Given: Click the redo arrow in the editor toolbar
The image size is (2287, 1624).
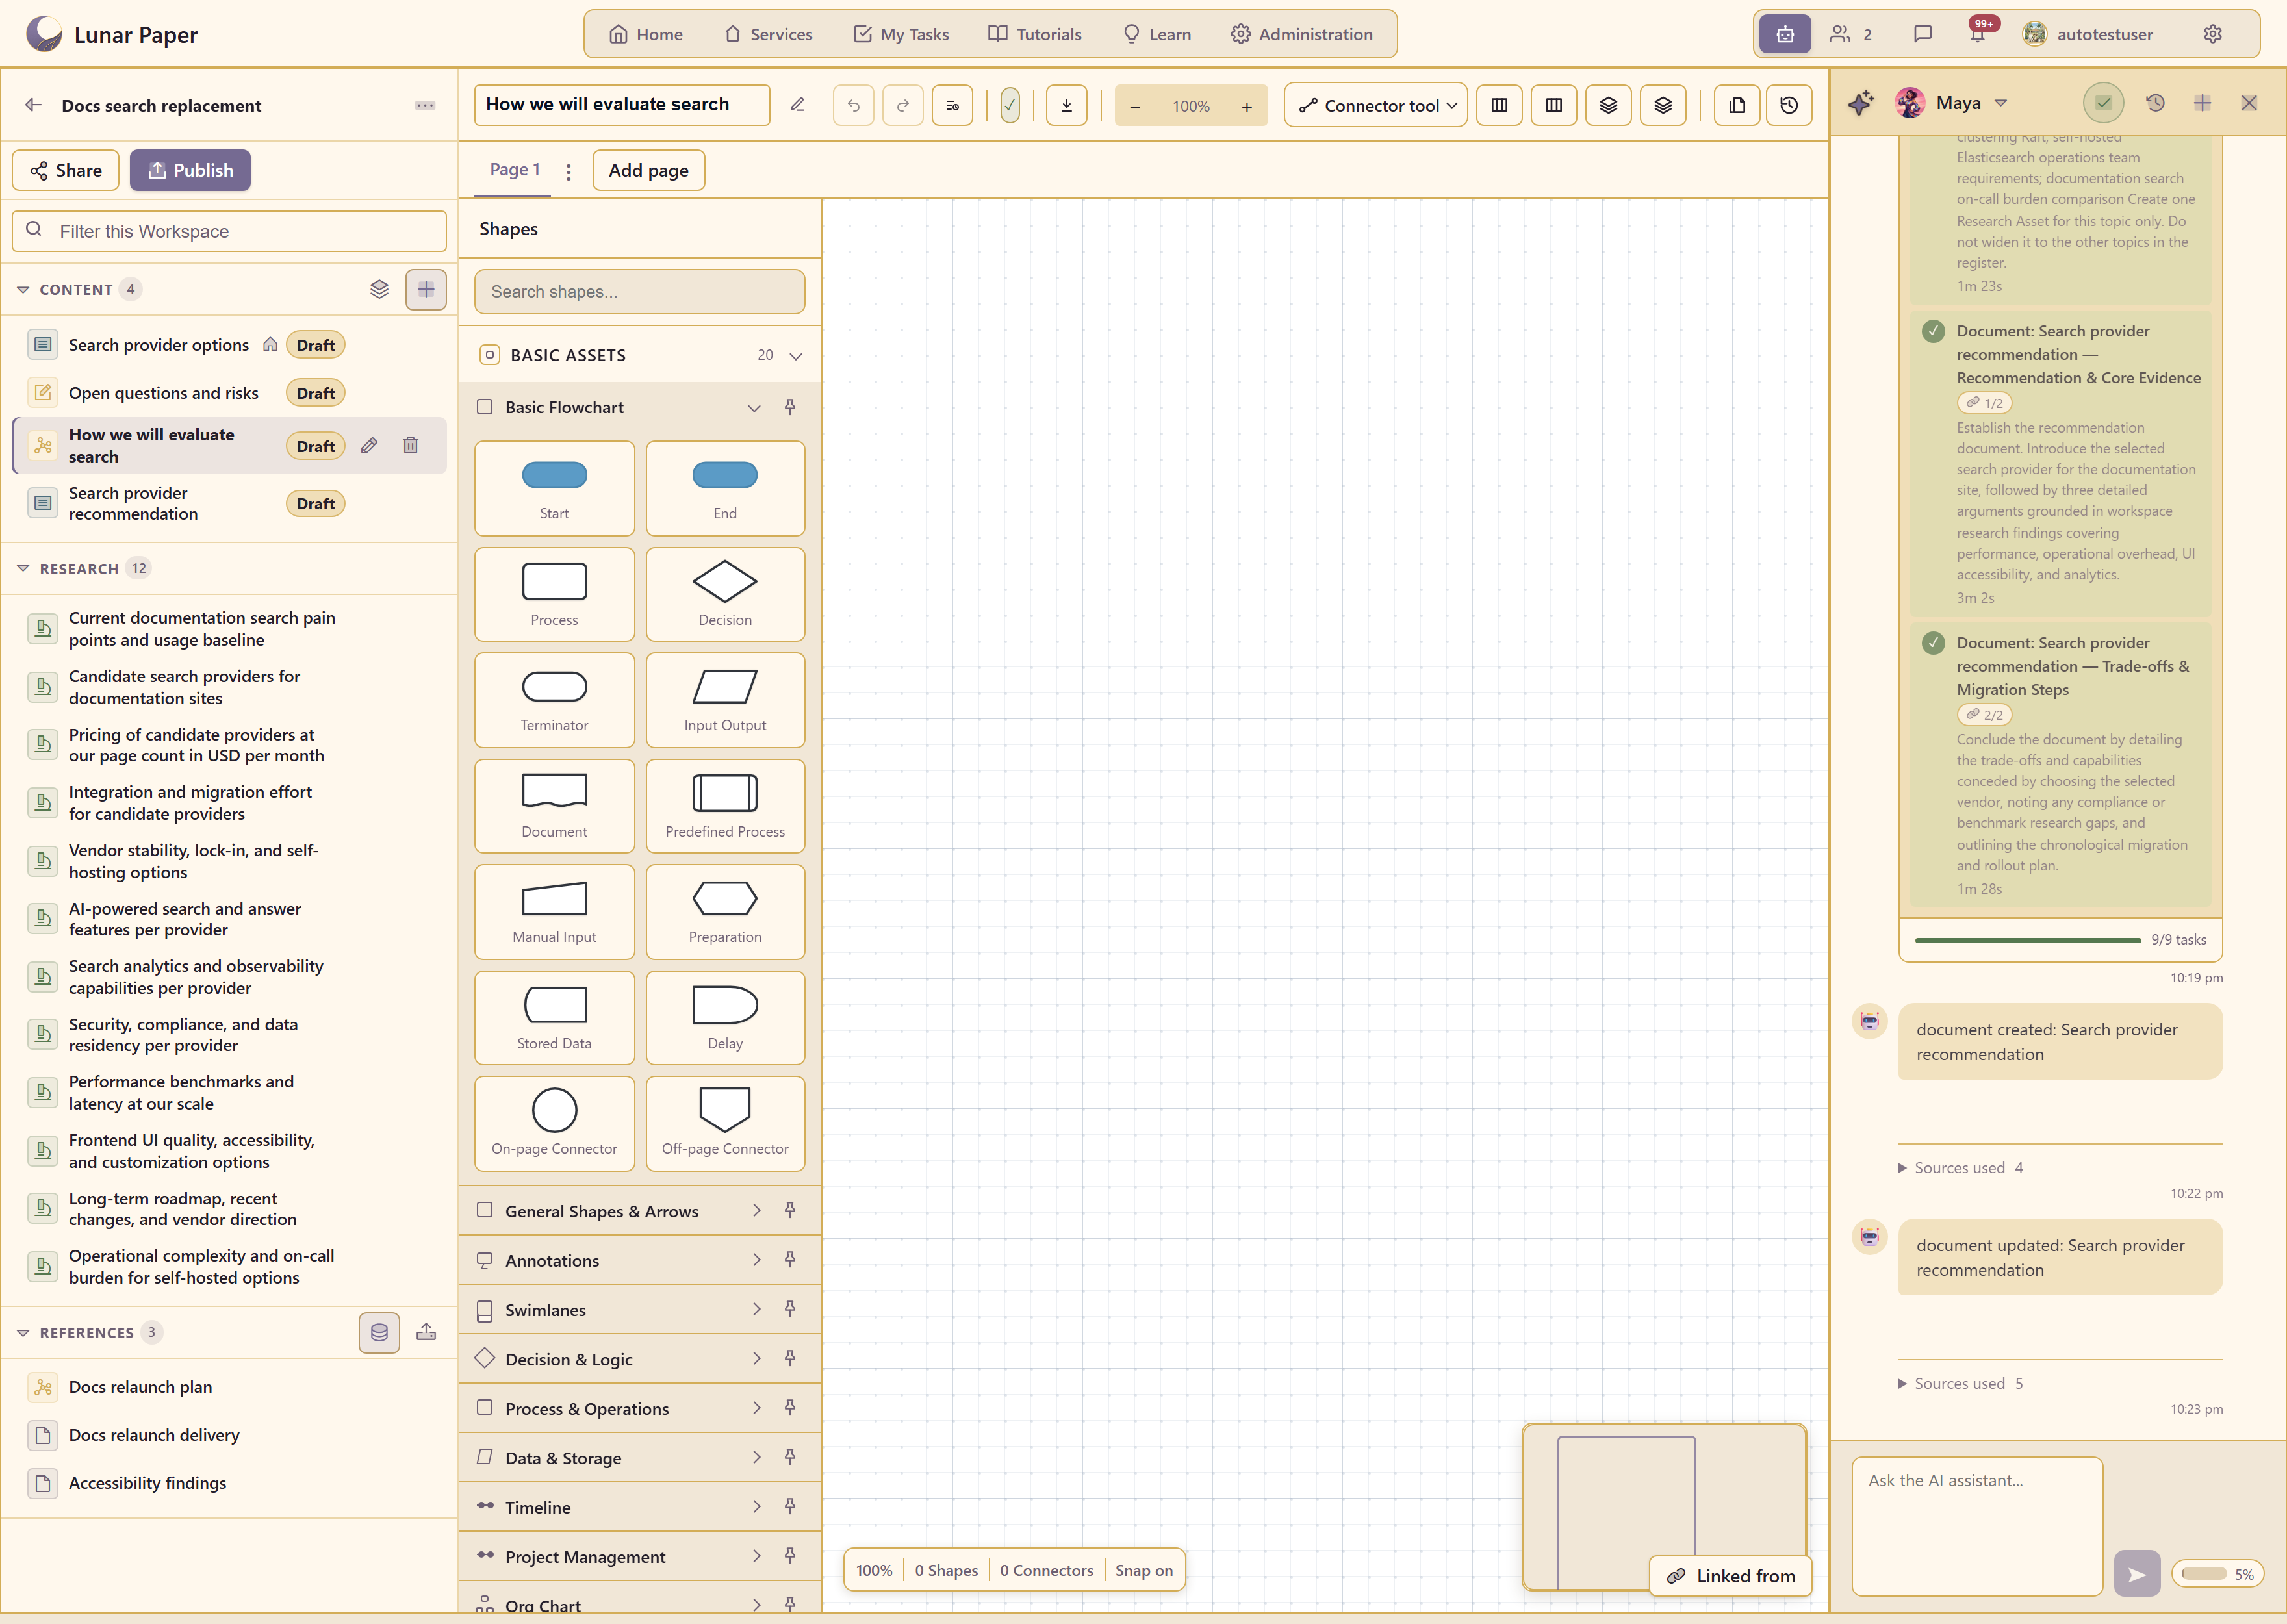Looking at the screenshot, I should pos(902,105).
